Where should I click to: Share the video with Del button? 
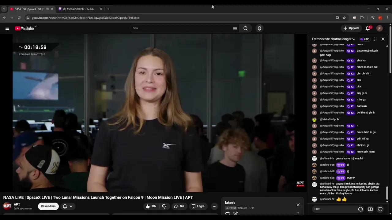click(x=179, y=206)
